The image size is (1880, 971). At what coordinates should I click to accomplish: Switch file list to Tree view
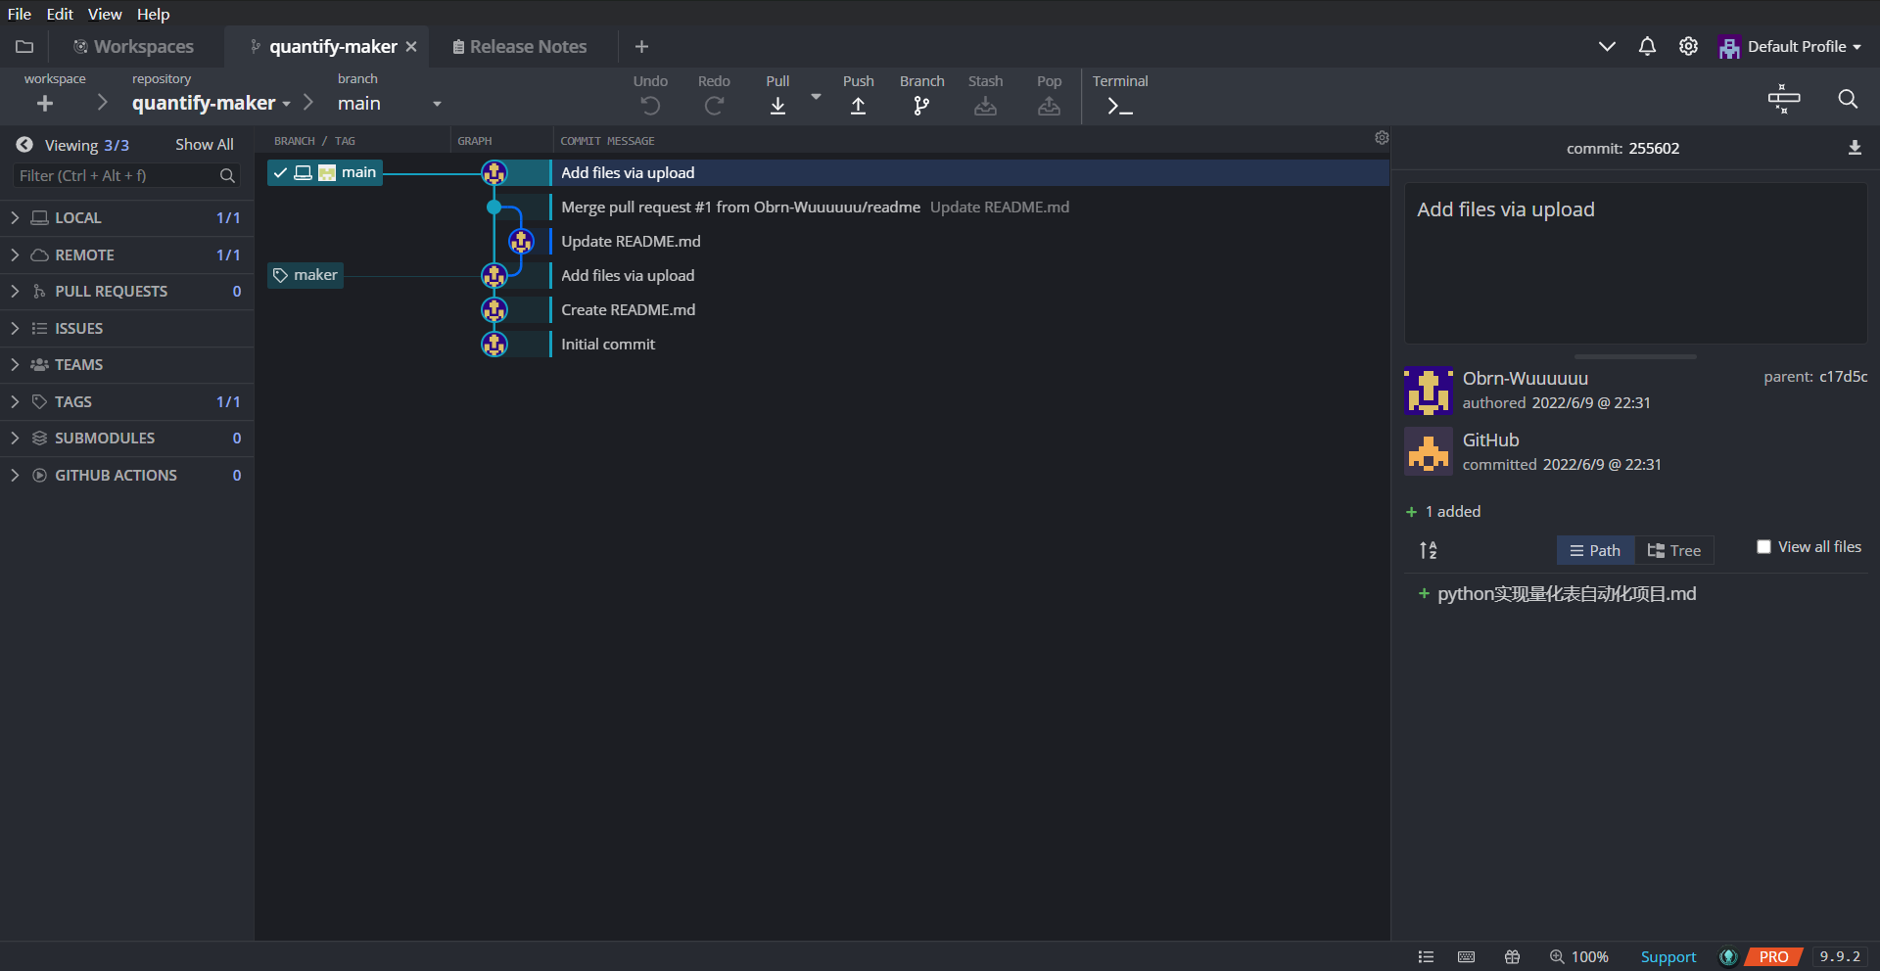(x=1674, y=550)
